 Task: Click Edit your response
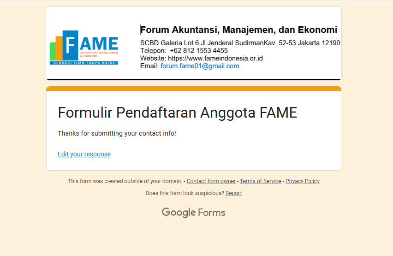[84, 154]
